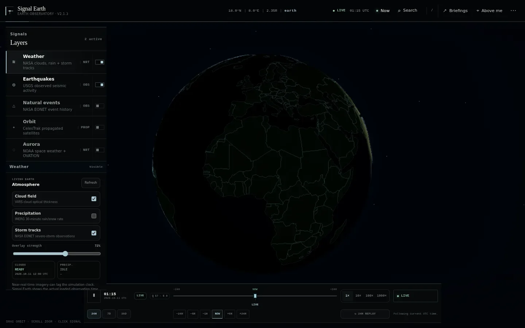Refresh the Atmosphere data
Screen dimensions: 525x328
coord(91,183)
